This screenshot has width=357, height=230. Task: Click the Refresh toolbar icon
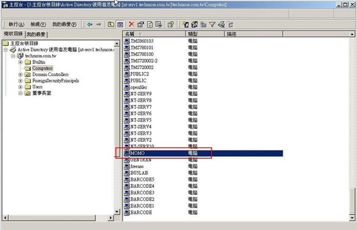point(149,24)
